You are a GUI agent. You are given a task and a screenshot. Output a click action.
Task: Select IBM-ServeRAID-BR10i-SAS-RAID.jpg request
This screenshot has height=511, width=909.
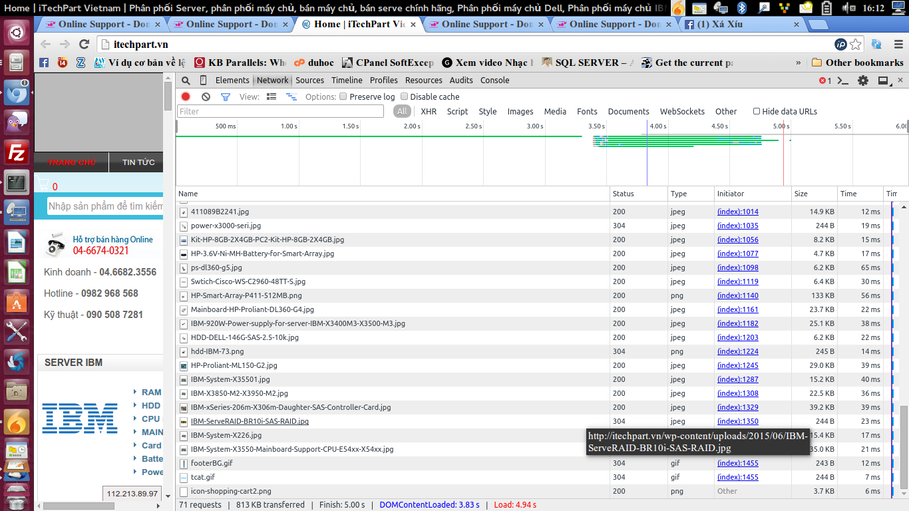(x=250, y=421)
